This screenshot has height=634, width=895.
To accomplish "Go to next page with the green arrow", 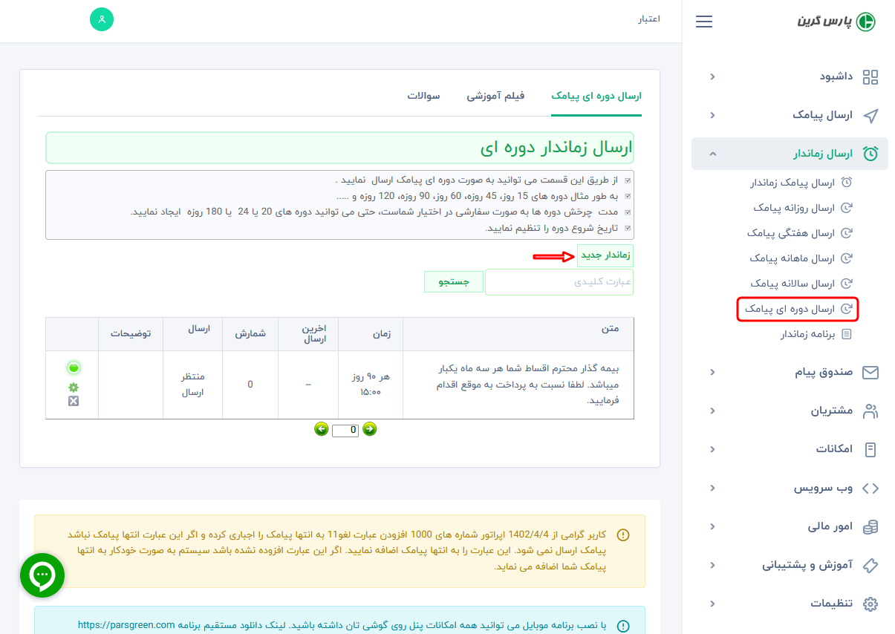I will (369, 429).
